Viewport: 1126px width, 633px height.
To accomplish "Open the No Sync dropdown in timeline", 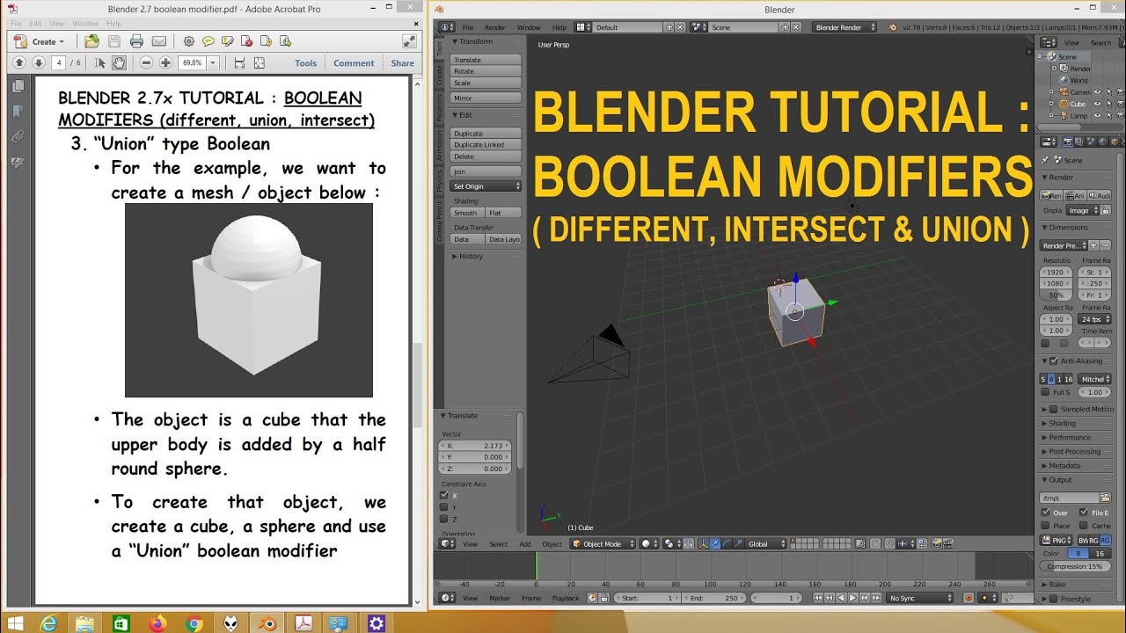I will point(920,598).
